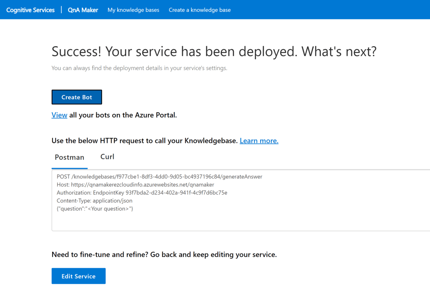Open Create a knowledge base page
The width and height of the screenshot is (430, 290).
200,10
